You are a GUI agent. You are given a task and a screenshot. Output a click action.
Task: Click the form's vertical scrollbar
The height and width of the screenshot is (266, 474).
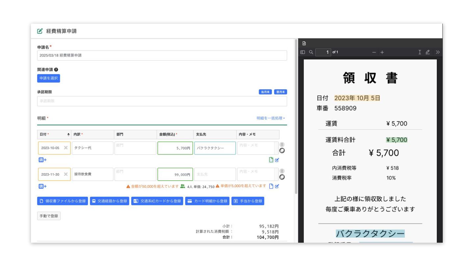pyautogui.click(x=296, y=117)
